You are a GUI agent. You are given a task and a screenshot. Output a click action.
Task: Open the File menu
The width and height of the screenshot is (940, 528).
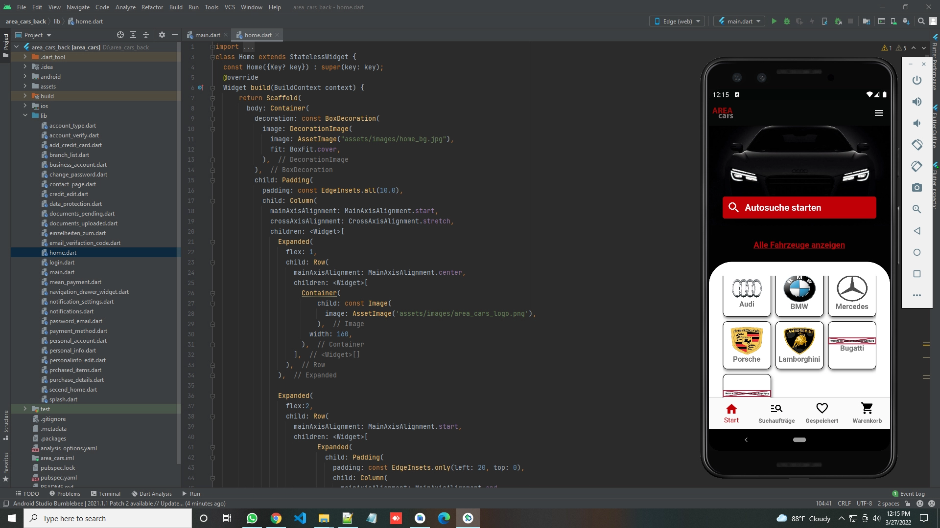tap(22, 7)
